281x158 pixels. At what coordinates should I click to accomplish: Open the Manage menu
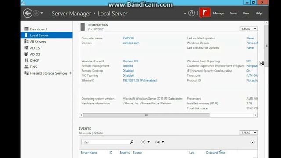219,14
